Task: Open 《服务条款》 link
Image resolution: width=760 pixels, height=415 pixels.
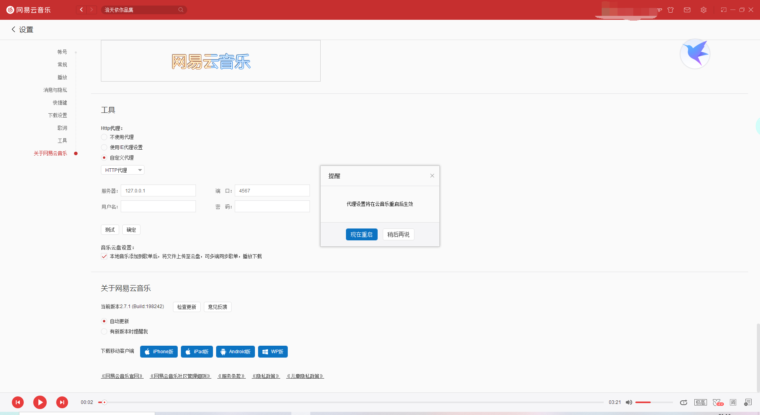Action: point(232,376)
